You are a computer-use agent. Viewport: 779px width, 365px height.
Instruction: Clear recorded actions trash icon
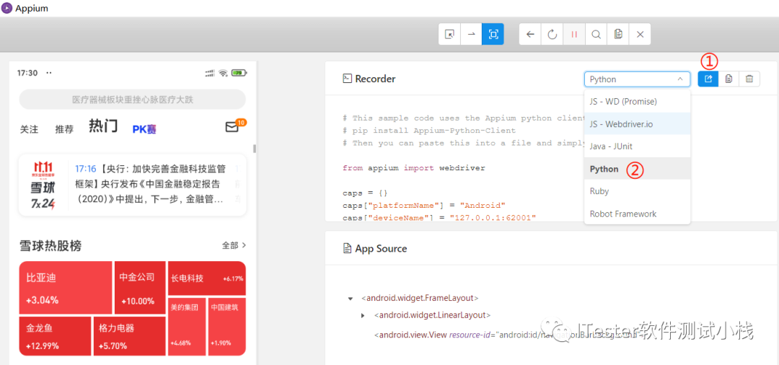749,79
